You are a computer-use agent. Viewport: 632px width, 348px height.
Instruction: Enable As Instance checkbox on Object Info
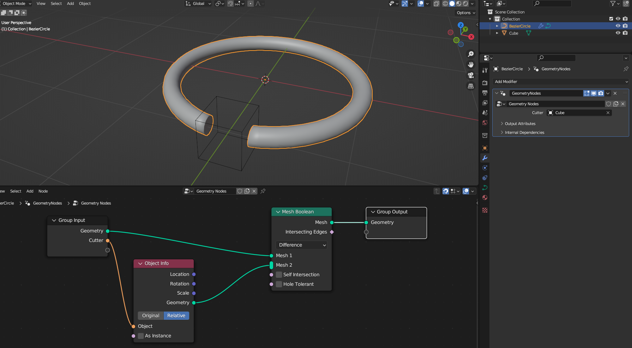coord(141,336)
